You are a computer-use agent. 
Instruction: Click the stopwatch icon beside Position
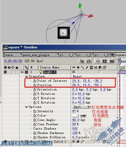click(x=34, y=85)
